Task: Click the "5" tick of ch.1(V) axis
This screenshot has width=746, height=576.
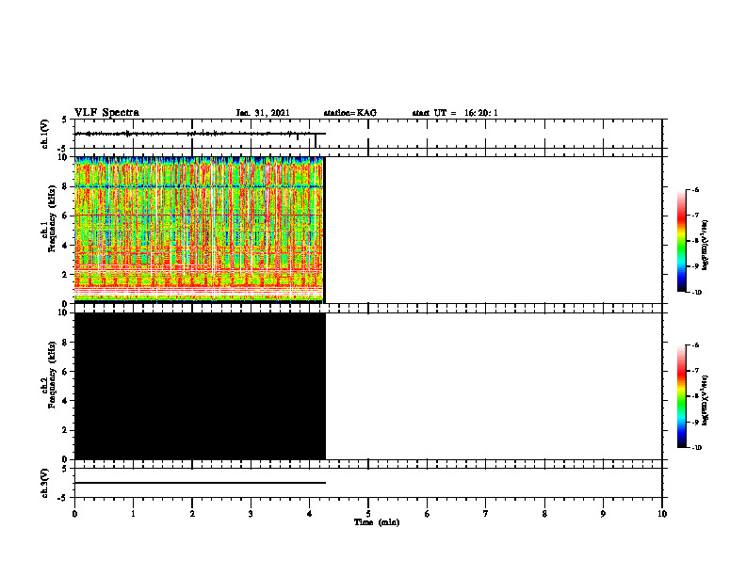Action: coord(65,120)
